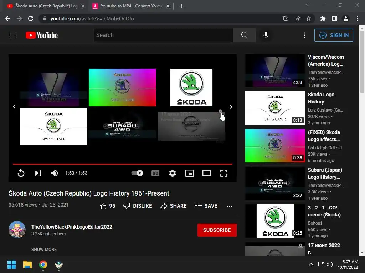The height and width of the screenshot is (273, 365).
Task: Open player settings gear
Action: tap(172, 173)
